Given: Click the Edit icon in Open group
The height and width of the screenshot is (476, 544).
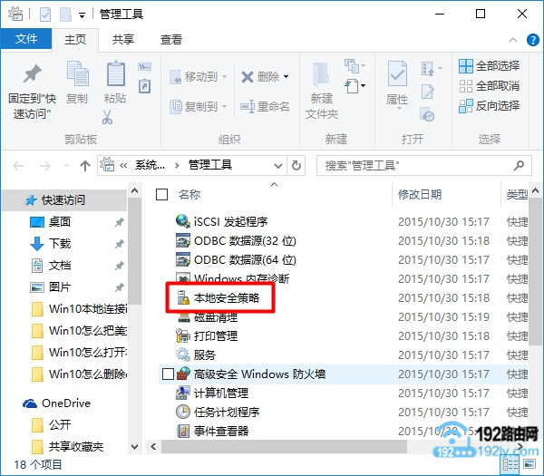Looking at the screenshot, I should click(427, 92).
